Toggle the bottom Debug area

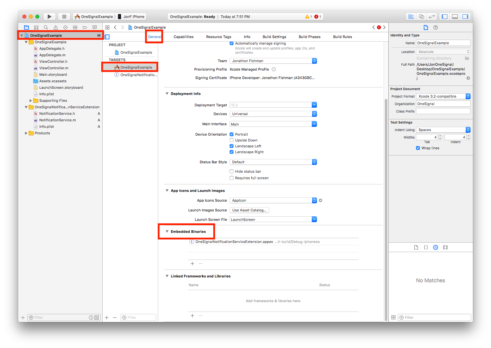(455, 17)
